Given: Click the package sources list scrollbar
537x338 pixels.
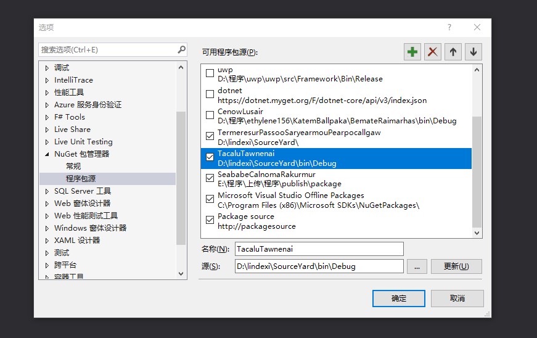Looking at the screenshot, I should pyautogui.click(x=477, y=173).
